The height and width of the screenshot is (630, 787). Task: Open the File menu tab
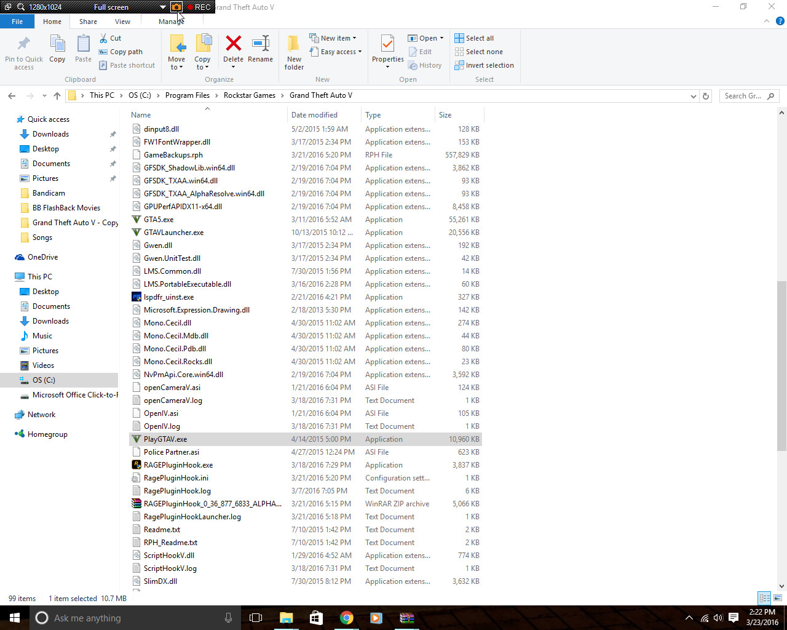click(17, 22)
